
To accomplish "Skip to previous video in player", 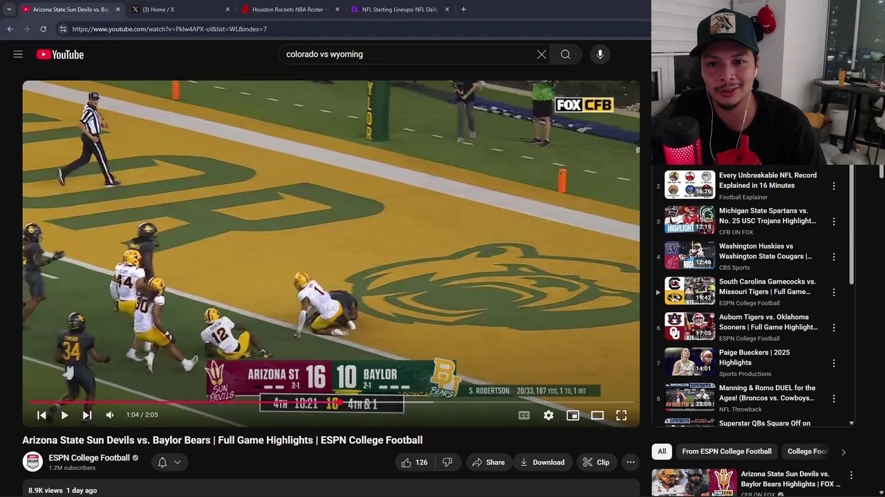I will click(41, 415).
